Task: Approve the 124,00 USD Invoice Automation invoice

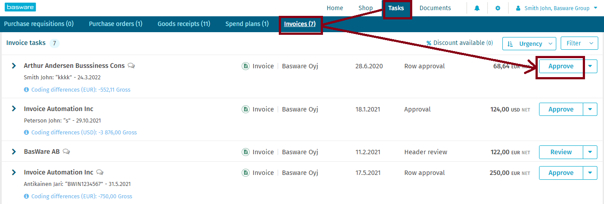Action: (561, 109)
